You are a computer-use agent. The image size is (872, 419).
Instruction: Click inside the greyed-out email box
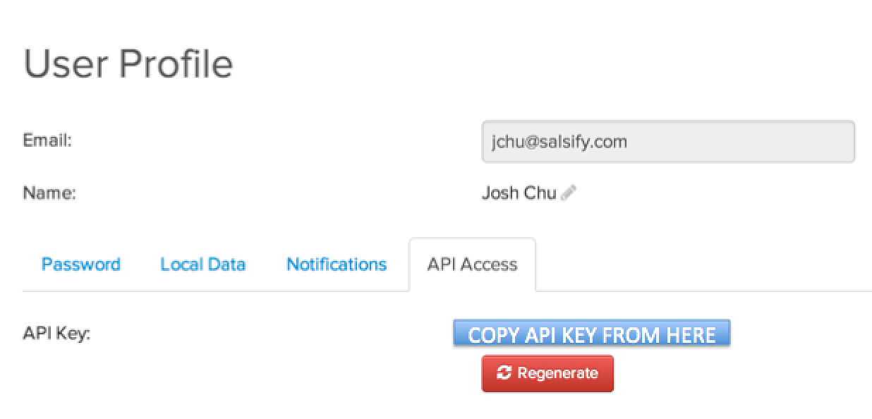pyautogui.click(x=668, y=142)
